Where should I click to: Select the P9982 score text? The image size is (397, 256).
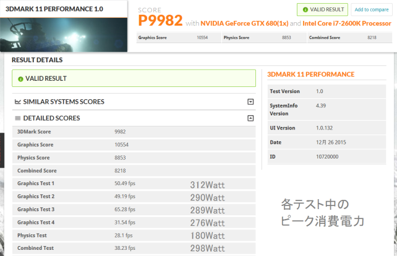click(x=160, y=20)
